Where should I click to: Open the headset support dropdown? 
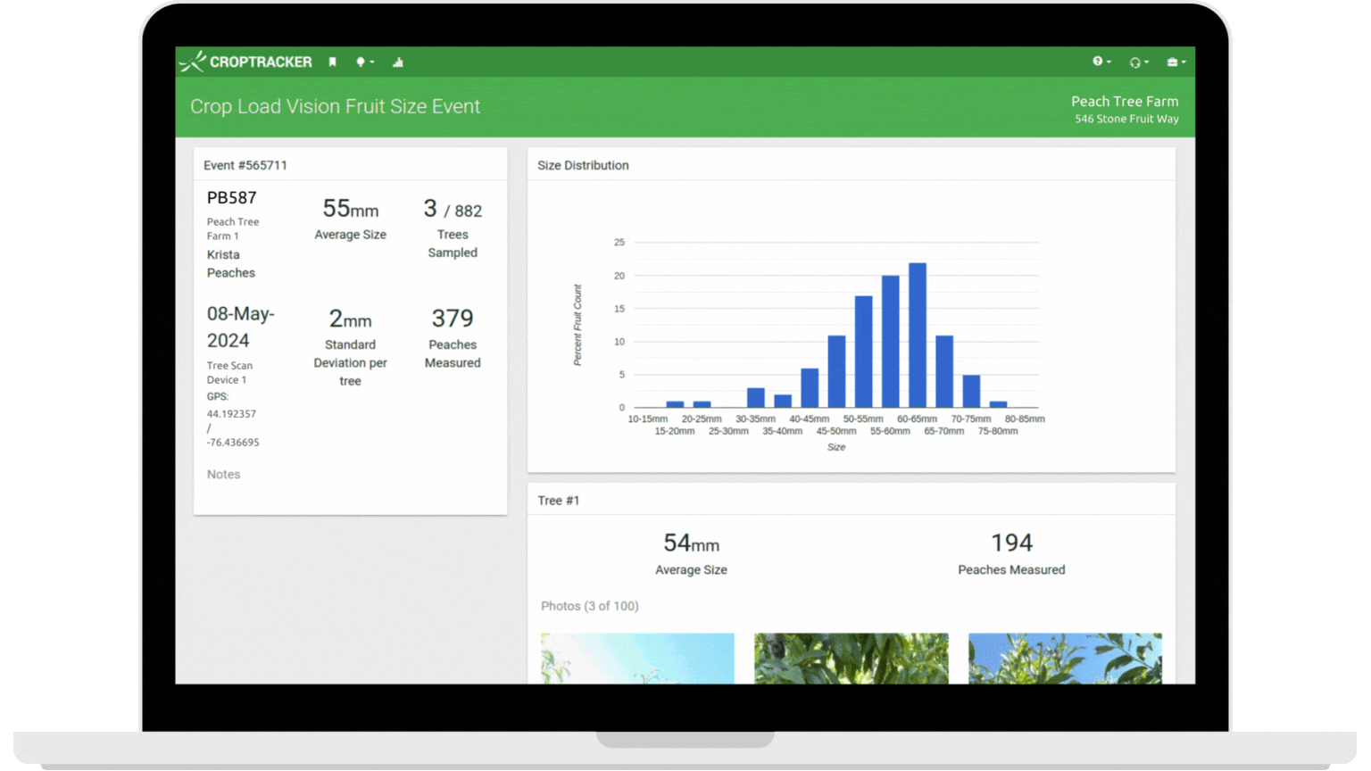pyautogui.click(x=1139, y=62)
